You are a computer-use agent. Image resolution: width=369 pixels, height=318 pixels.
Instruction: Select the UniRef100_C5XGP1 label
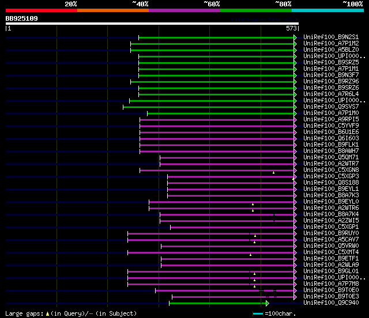331,227
